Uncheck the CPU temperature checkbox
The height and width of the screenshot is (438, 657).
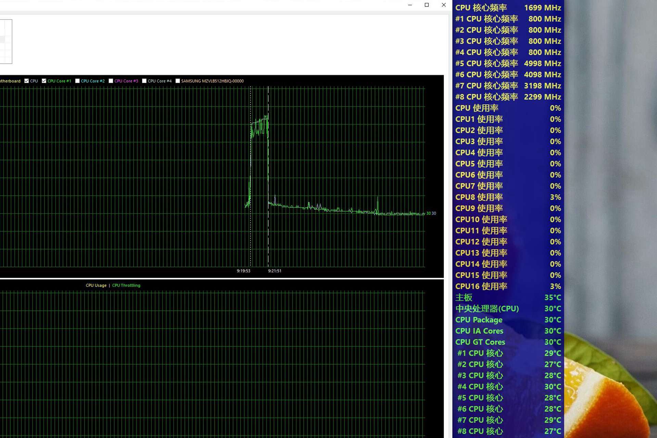tap(27, 81)
